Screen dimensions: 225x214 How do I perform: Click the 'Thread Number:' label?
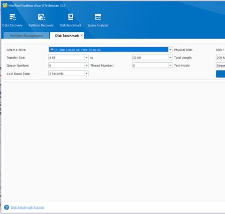click(x=102, y=66)
